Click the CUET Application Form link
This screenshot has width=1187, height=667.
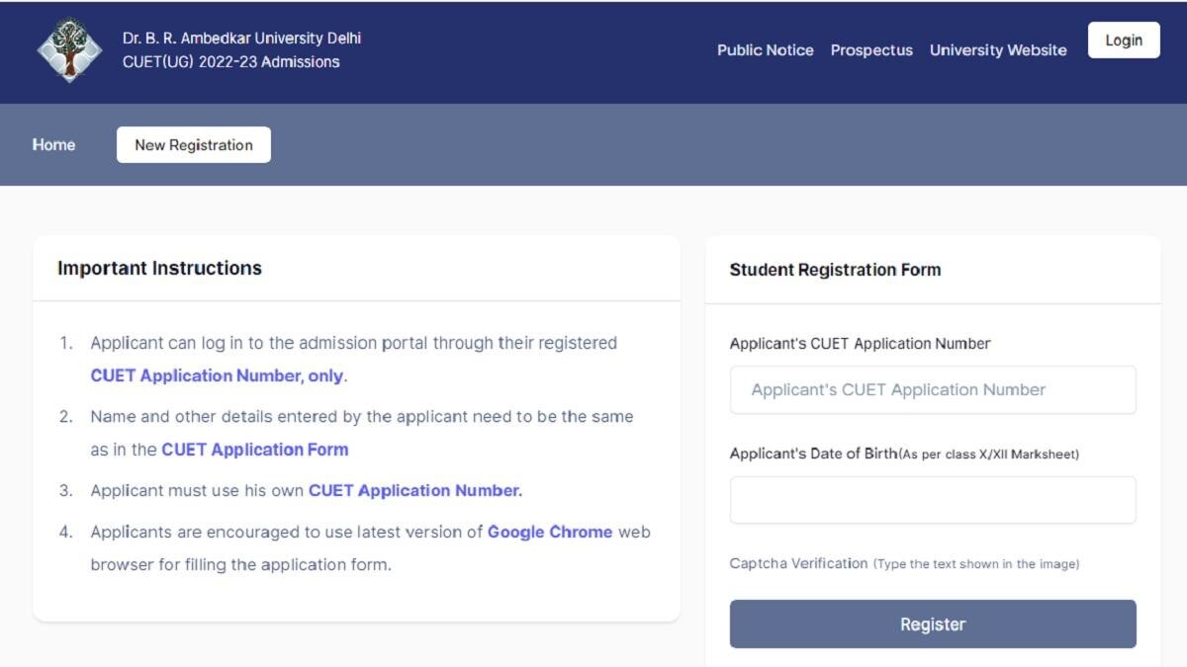tap(254, 449)
